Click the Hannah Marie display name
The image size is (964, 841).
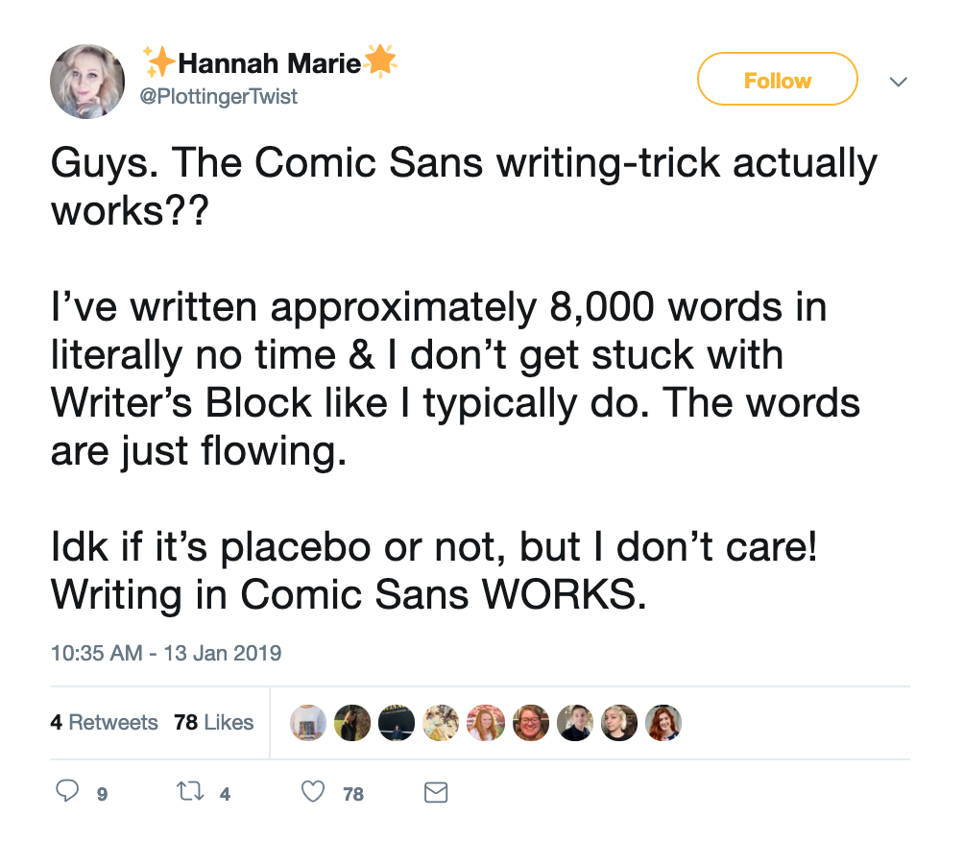point(271,60)
